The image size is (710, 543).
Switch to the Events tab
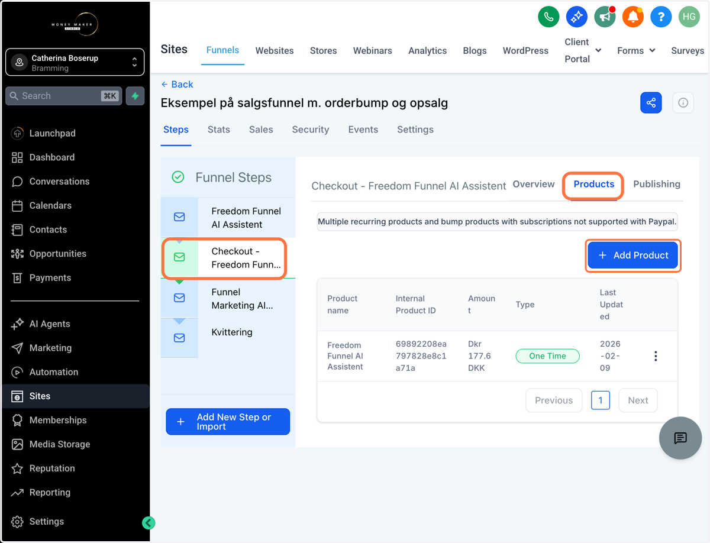click(x=363, y=130)
